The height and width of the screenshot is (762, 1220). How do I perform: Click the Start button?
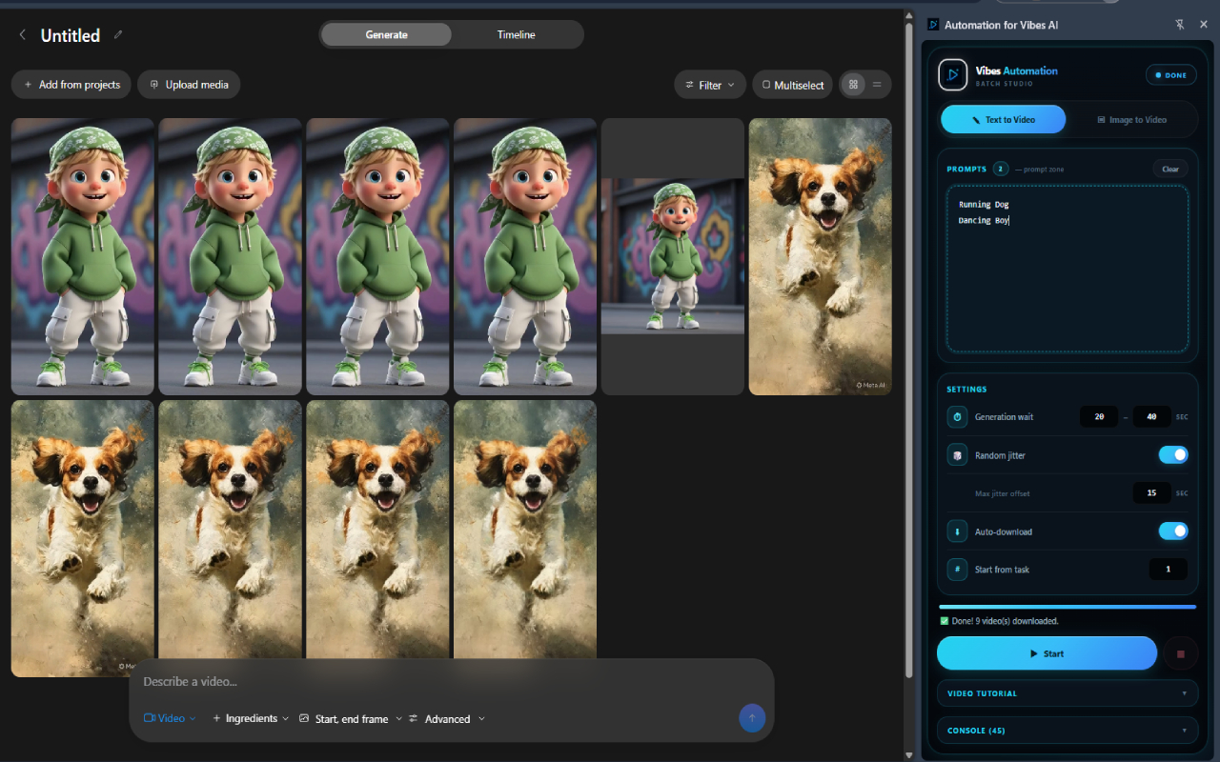(x=1047, y=653)
